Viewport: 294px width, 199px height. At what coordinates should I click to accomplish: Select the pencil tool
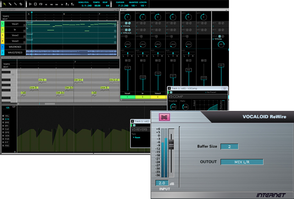(10, 4)
